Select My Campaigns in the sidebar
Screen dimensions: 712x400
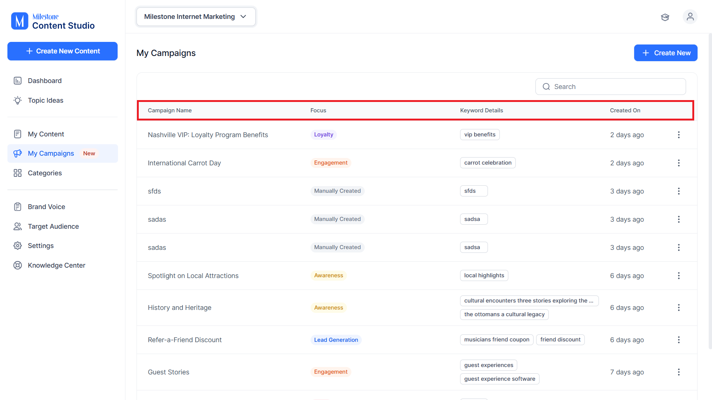pos(62,153)
